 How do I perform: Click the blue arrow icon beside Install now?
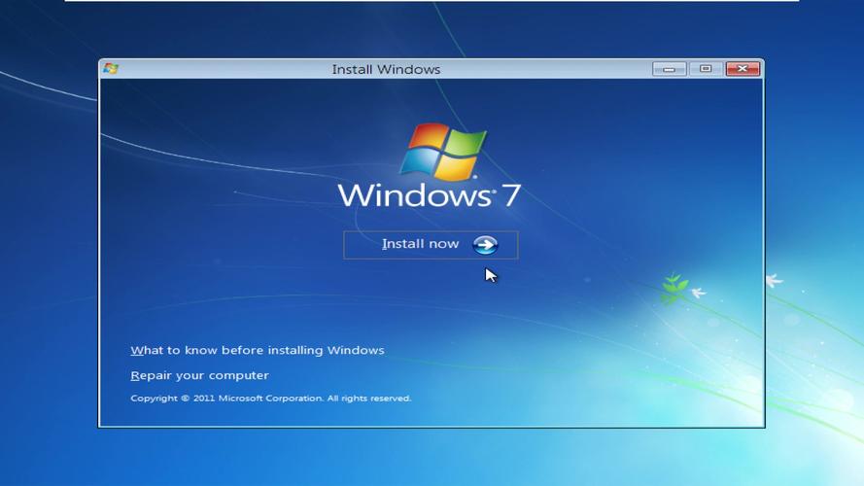pos(485,245)
